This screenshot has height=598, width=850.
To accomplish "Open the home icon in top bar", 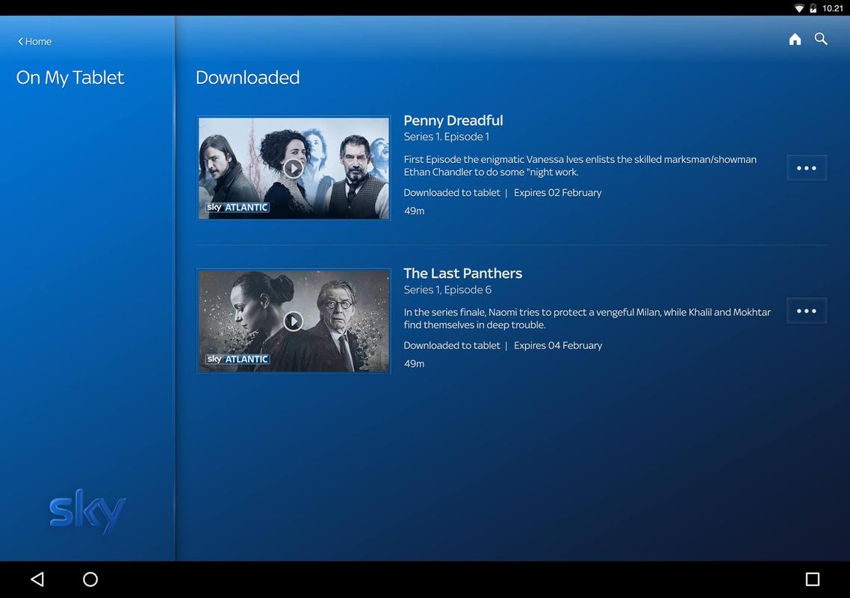I will click(x=795, y=39).
